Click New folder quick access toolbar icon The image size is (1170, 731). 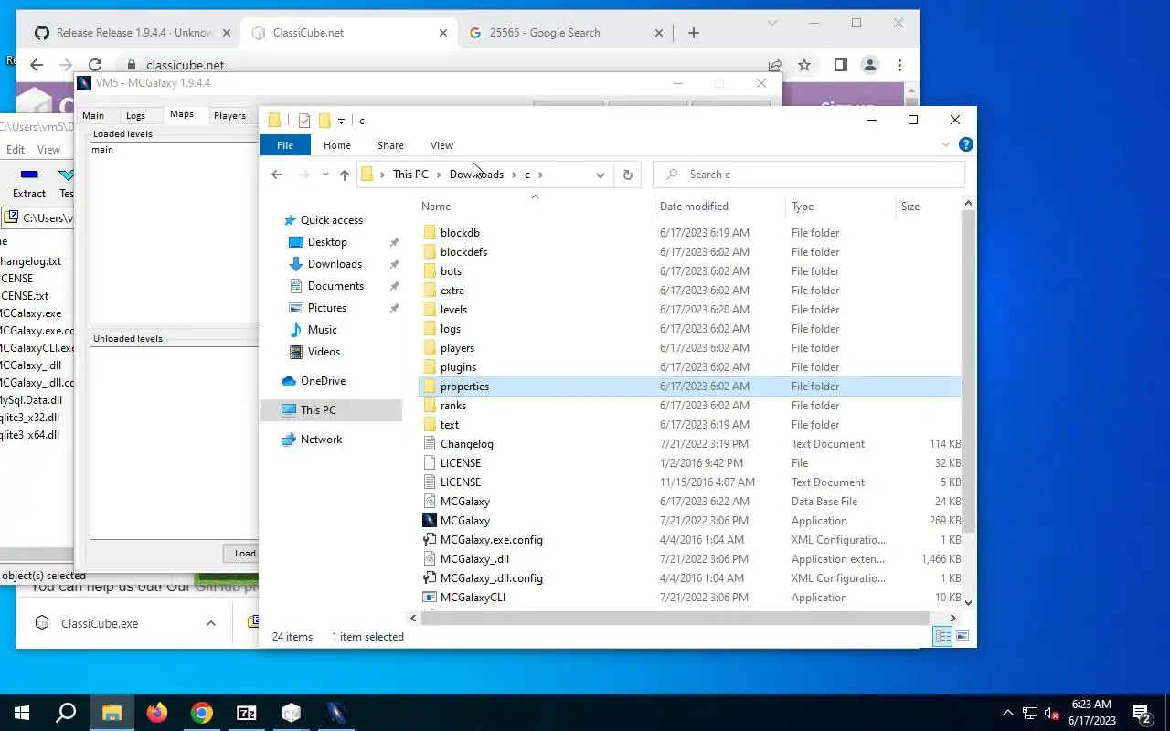coord(324,121)
